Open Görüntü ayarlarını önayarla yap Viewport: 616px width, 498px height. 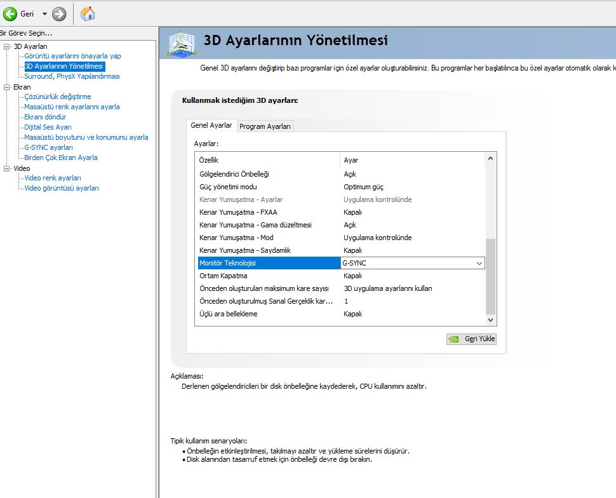tap(72, 56)
